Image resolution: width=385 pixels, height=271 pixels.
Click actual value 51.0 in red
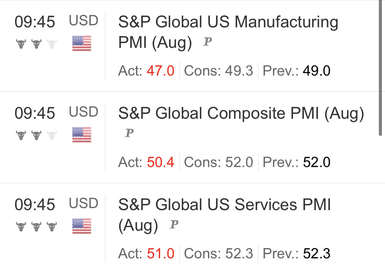[x=161, y=254]
